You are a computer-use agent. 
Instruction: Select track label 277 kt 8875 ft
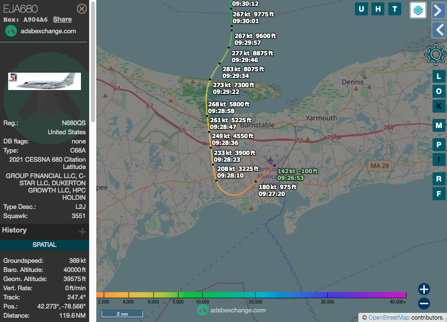[252, 53]
